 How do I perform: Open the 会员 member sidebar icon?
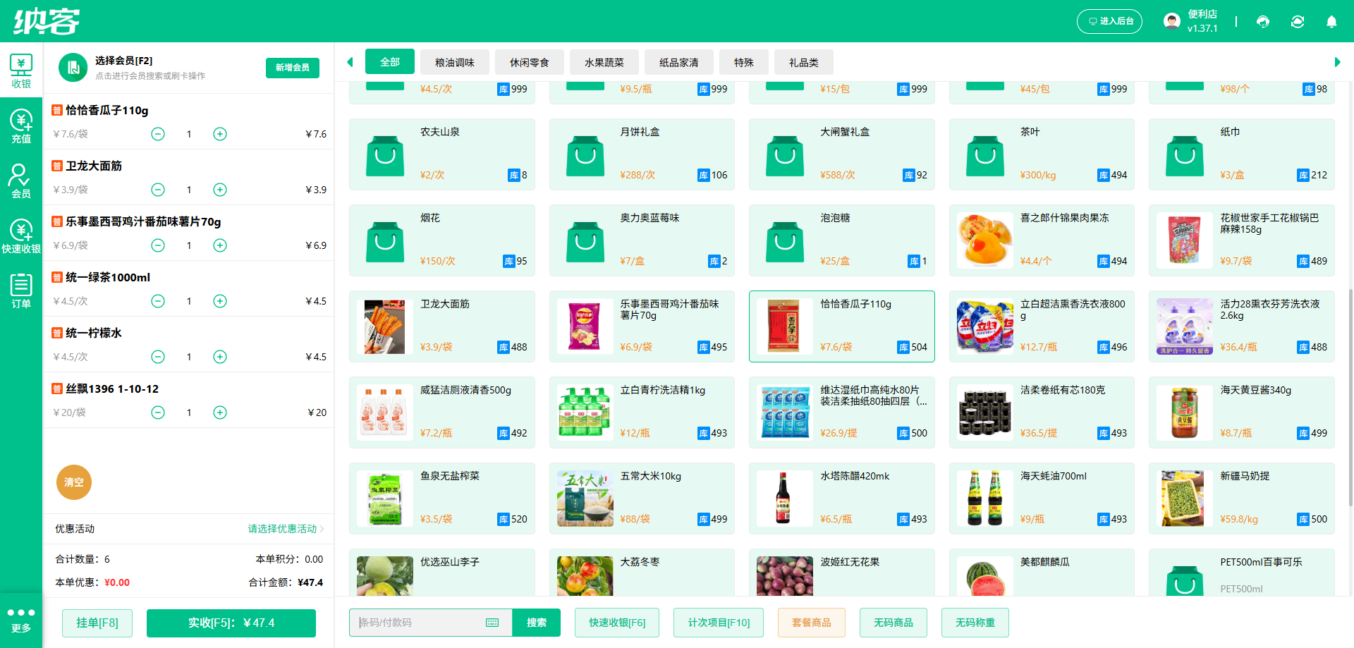click(21, 181)
